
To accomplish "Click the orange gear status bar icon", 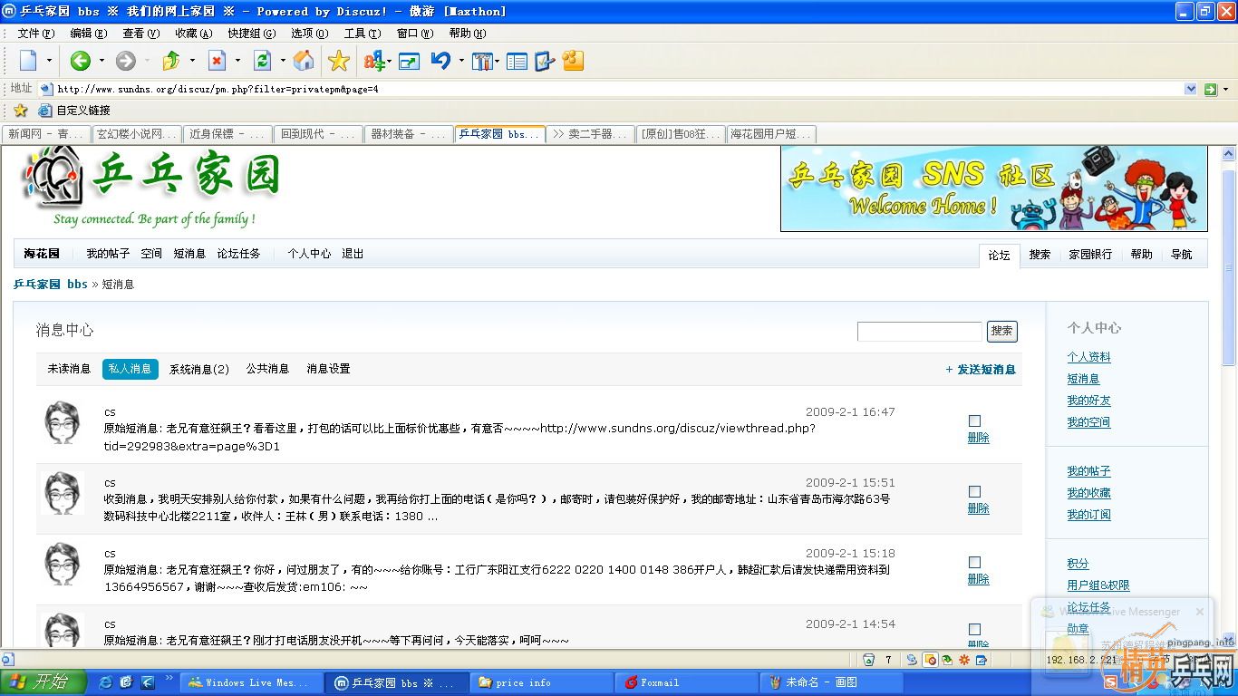I will pyautogui.click(x=964, y=659).
